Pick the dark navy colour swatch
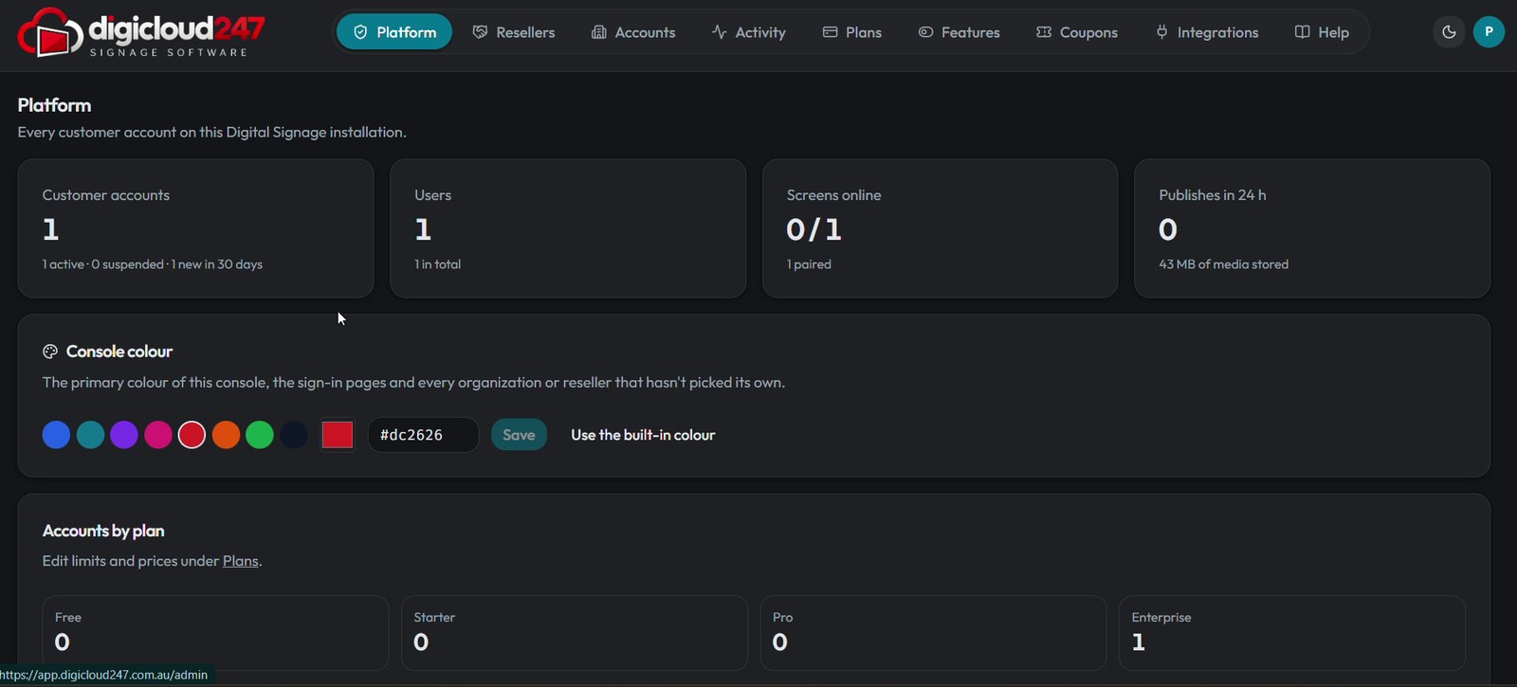The height and width of the screenshot is (687, 1517). pos(294,435)
